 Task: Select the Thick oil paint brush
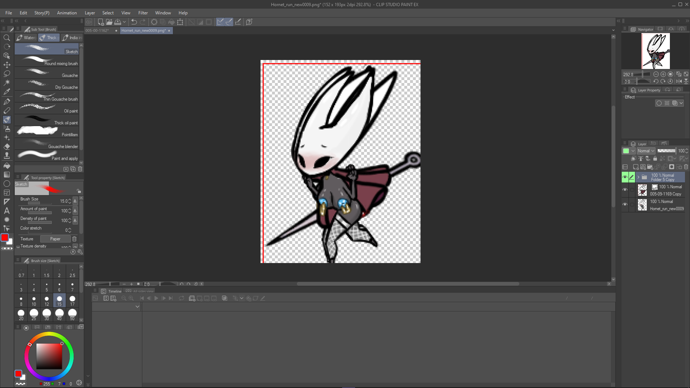(x=47, y=120)
